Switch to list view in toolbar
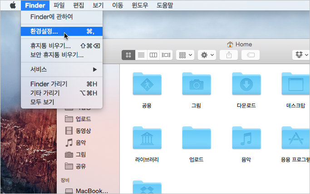The height and width of the screenshot is (194, 310). [141, 55]
